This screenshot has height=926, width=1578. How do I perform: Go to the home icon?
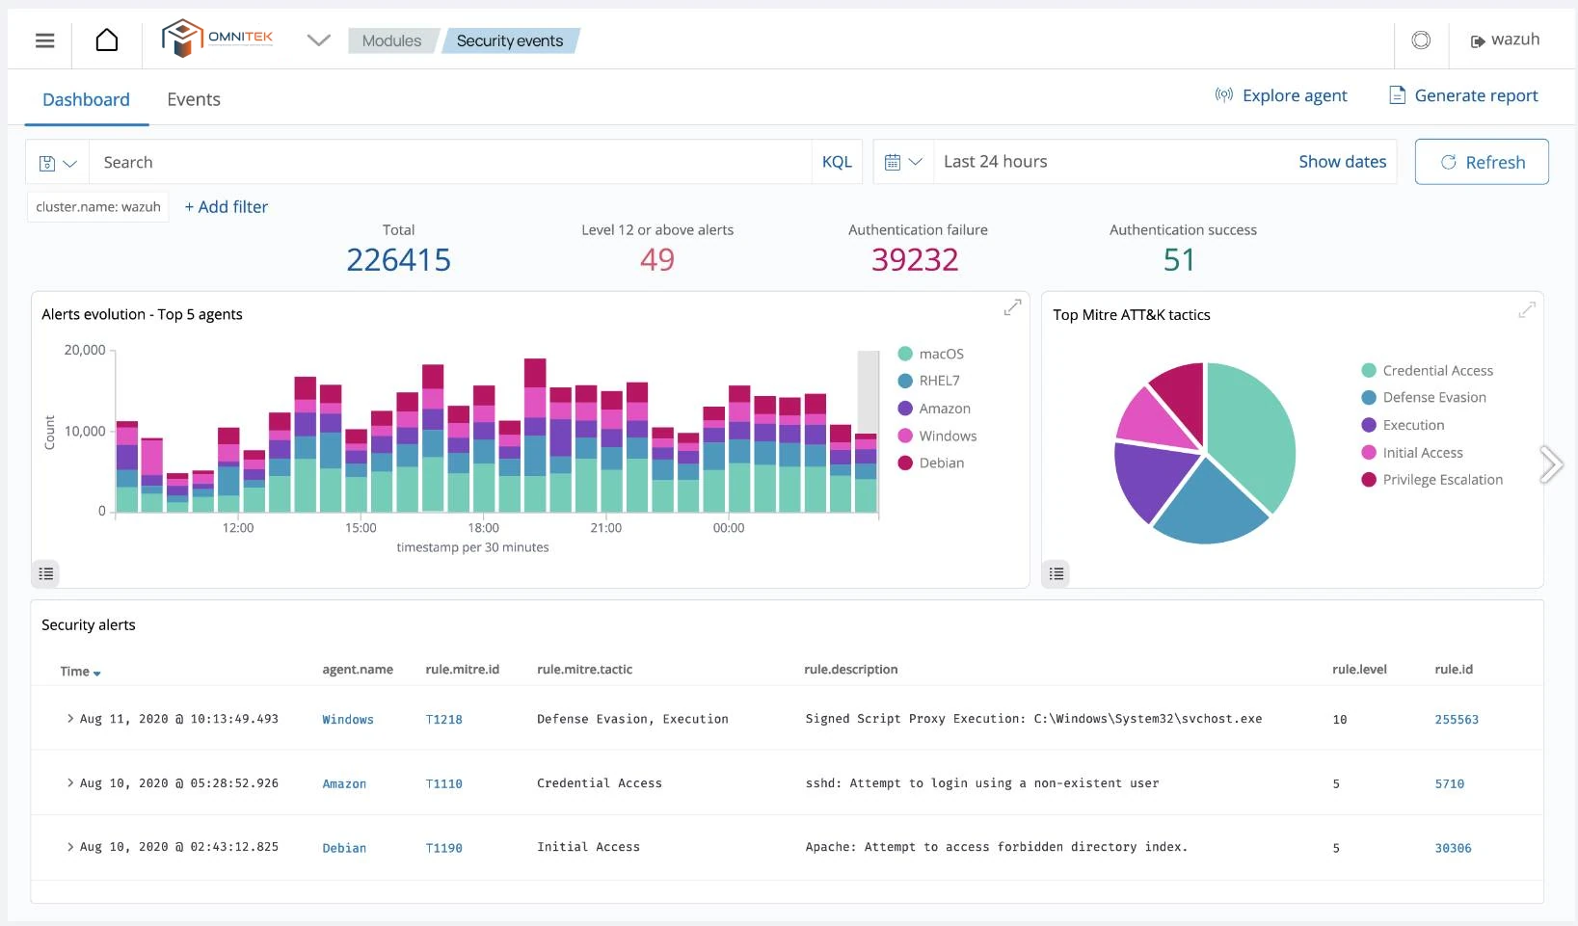(x=107, y=40)
